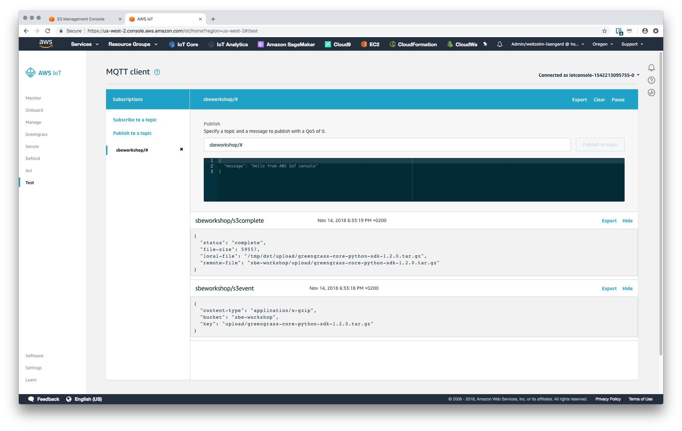This screenshot has width=682, height=431.
Task: Go back in browser history
Action: point(26,31)
